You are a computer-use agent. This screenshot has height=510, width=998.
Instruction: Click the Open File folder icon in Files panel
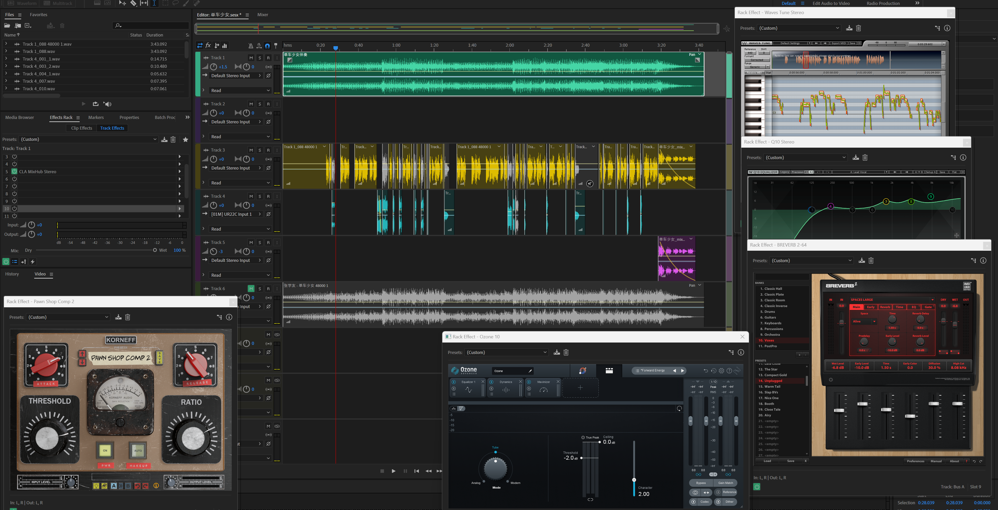[x=7, y=26]
